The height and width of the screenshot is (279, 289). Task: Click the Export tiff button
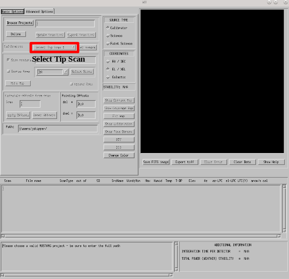pyautogui.click(x=185, y=162)
